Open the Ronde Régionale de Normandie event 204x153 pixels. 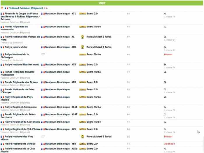coord(14,28)
